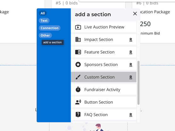Screen dimensions: 175x131
Task: Click the Impact Section building icon
Action: click(78, 39)
